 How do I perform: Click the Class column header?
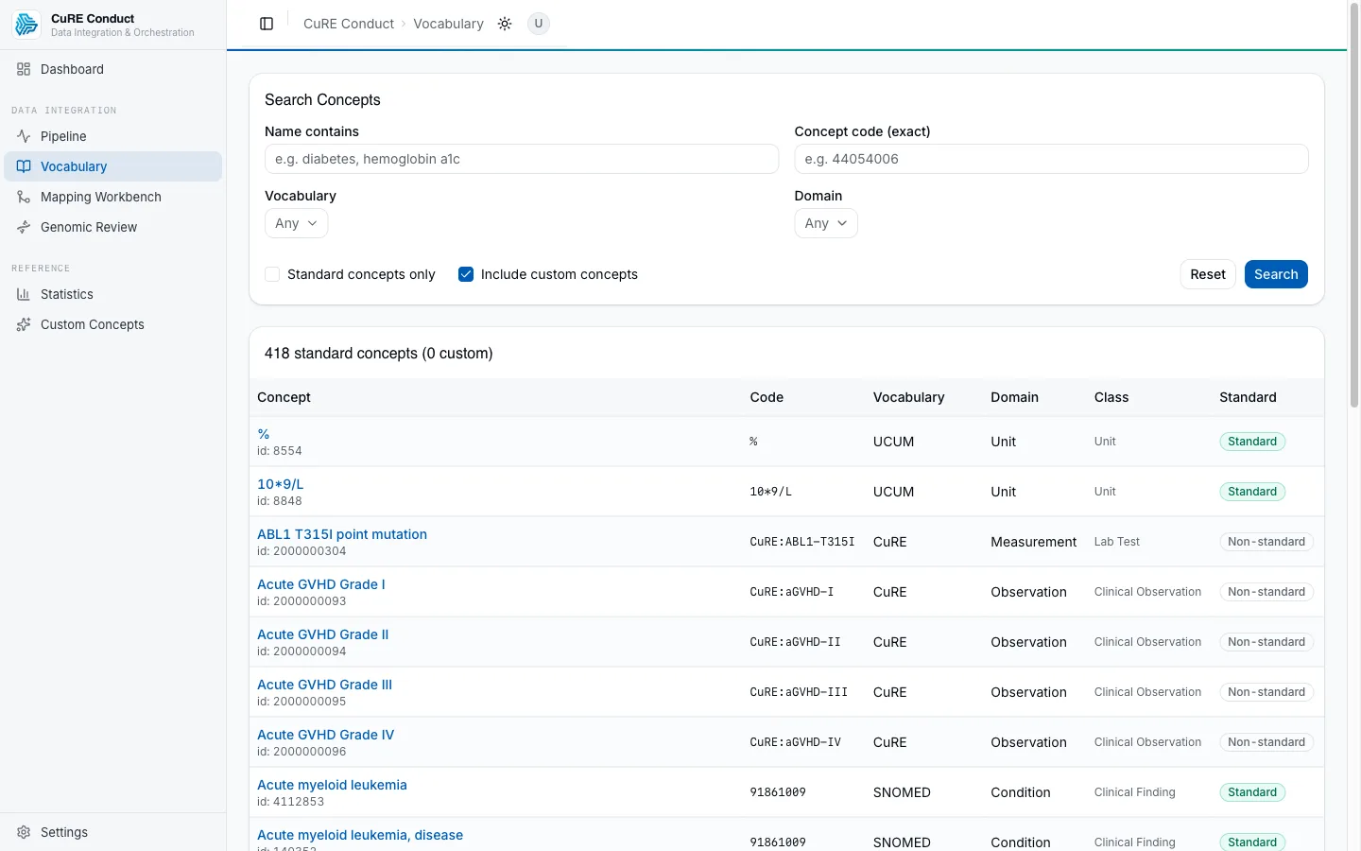tap(1111, 397)
